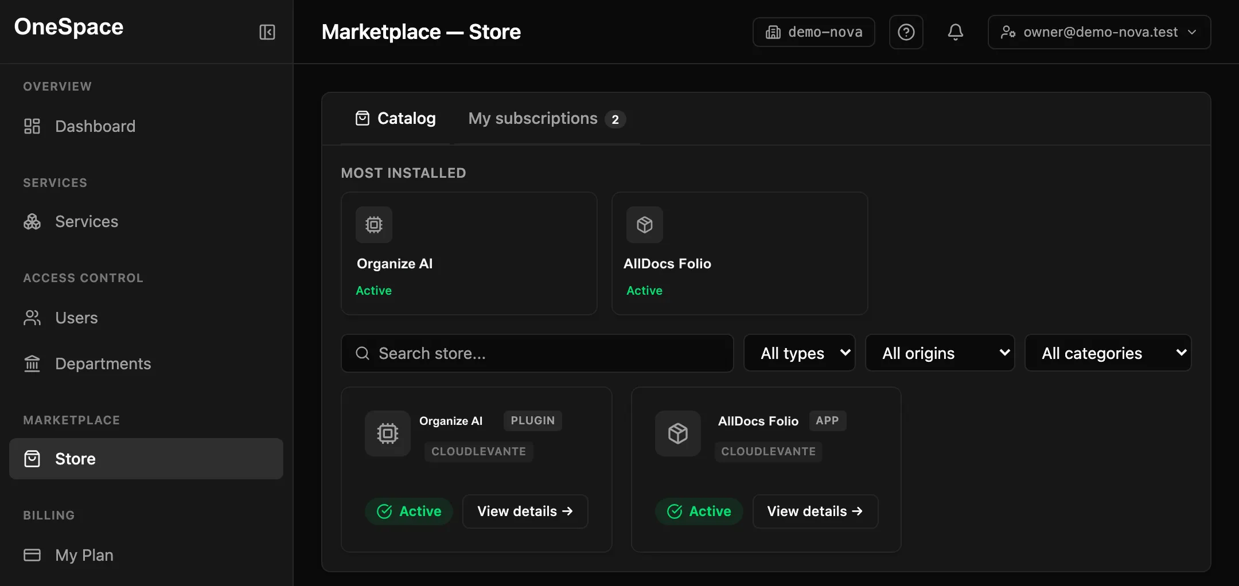Open the All origins dropdown
Image resolution: width=1239 pixels, height=586 pixels.
[x=940, y=353]
